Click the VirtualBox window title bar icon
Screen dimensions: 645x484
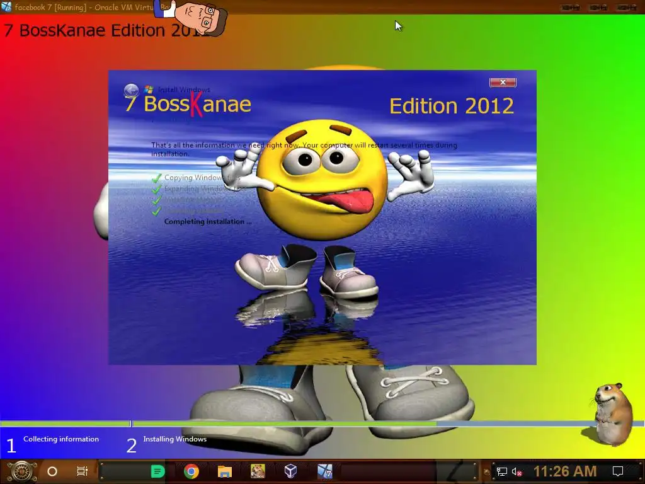point(6,7)
